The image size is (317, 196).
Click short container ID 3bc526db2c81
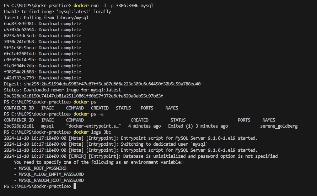(19, 126)
